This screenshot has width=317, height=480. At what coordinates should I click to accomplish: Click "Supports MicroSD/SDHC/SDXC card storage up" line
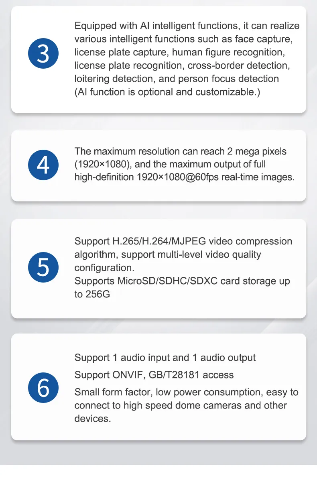click(x=182, y=281)
